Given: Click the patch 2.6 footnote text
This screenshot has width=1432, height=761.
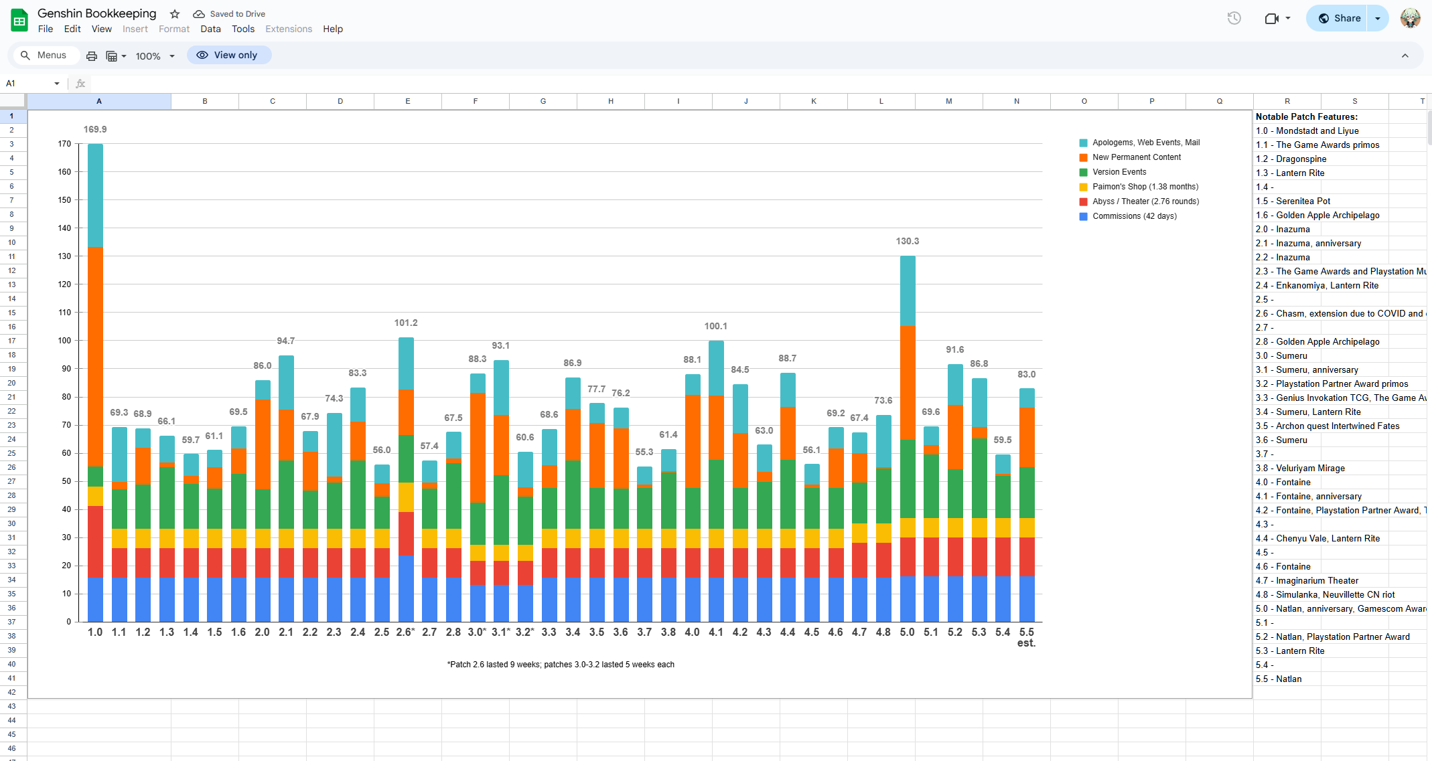Looking at the screenshot, I should coord(561,665).
